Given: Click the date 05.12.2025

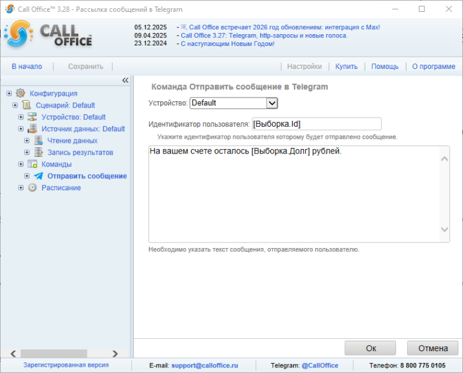Looking at the screenshot, I should (x=150, y=27).
